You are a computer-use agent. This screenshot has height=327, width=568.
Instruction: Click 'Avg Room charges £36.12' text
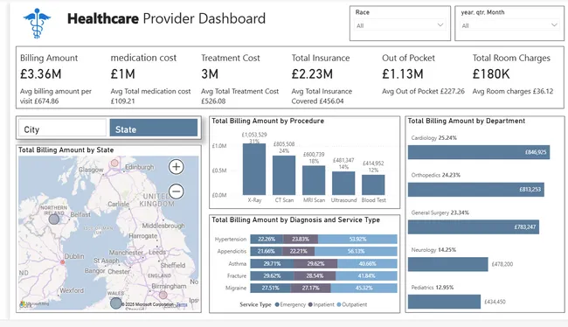pyautogui.click(x=513, y=91)
